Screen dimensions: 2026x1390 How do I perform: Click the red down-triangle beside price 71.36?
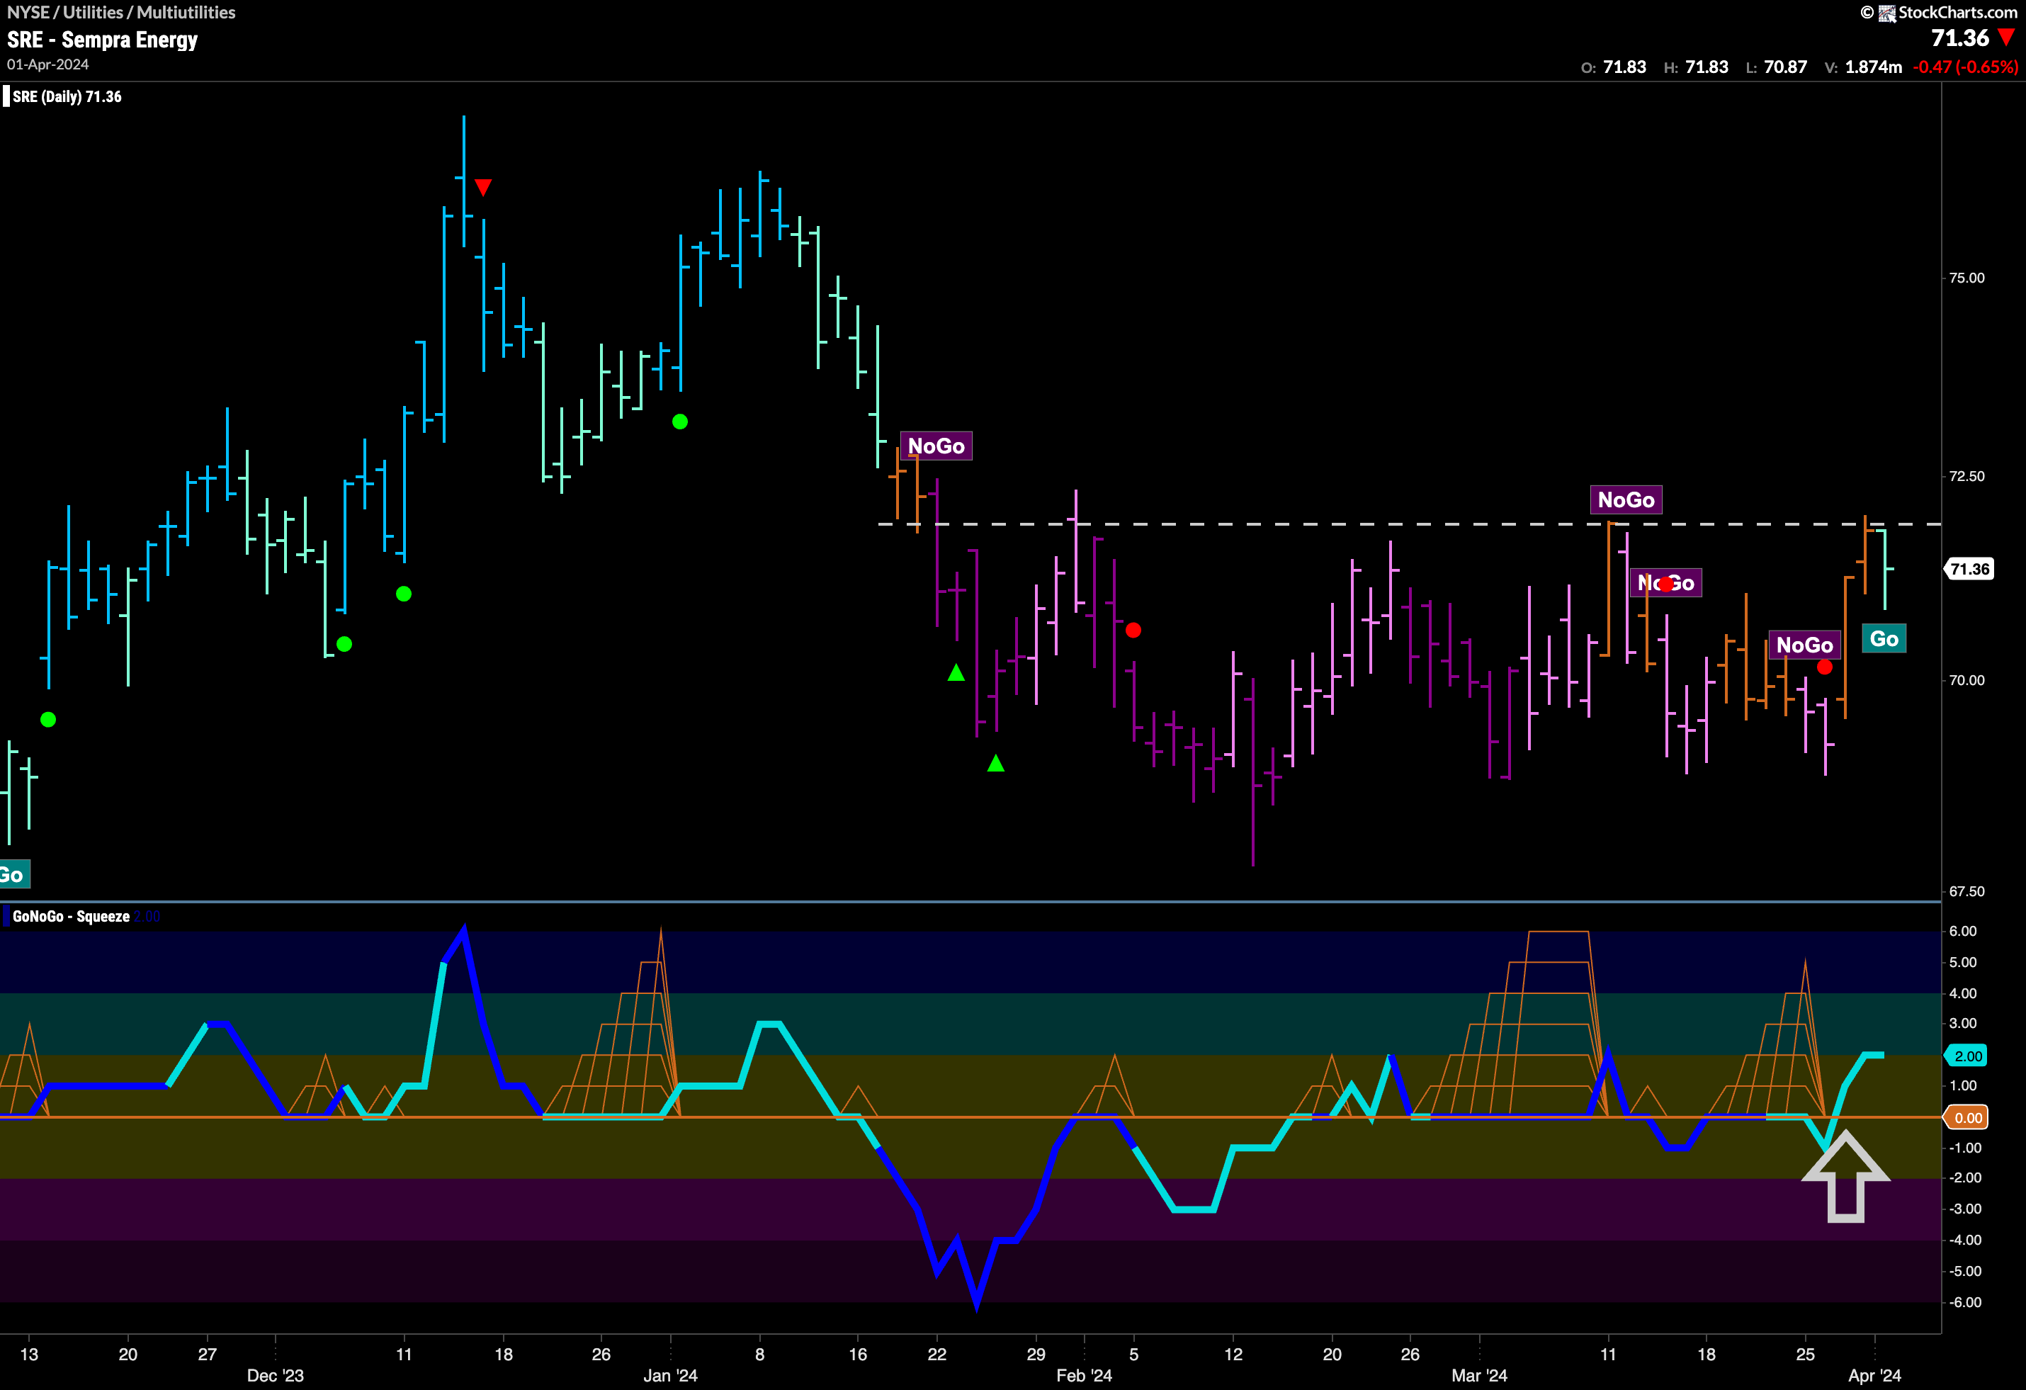(2007, 38)
